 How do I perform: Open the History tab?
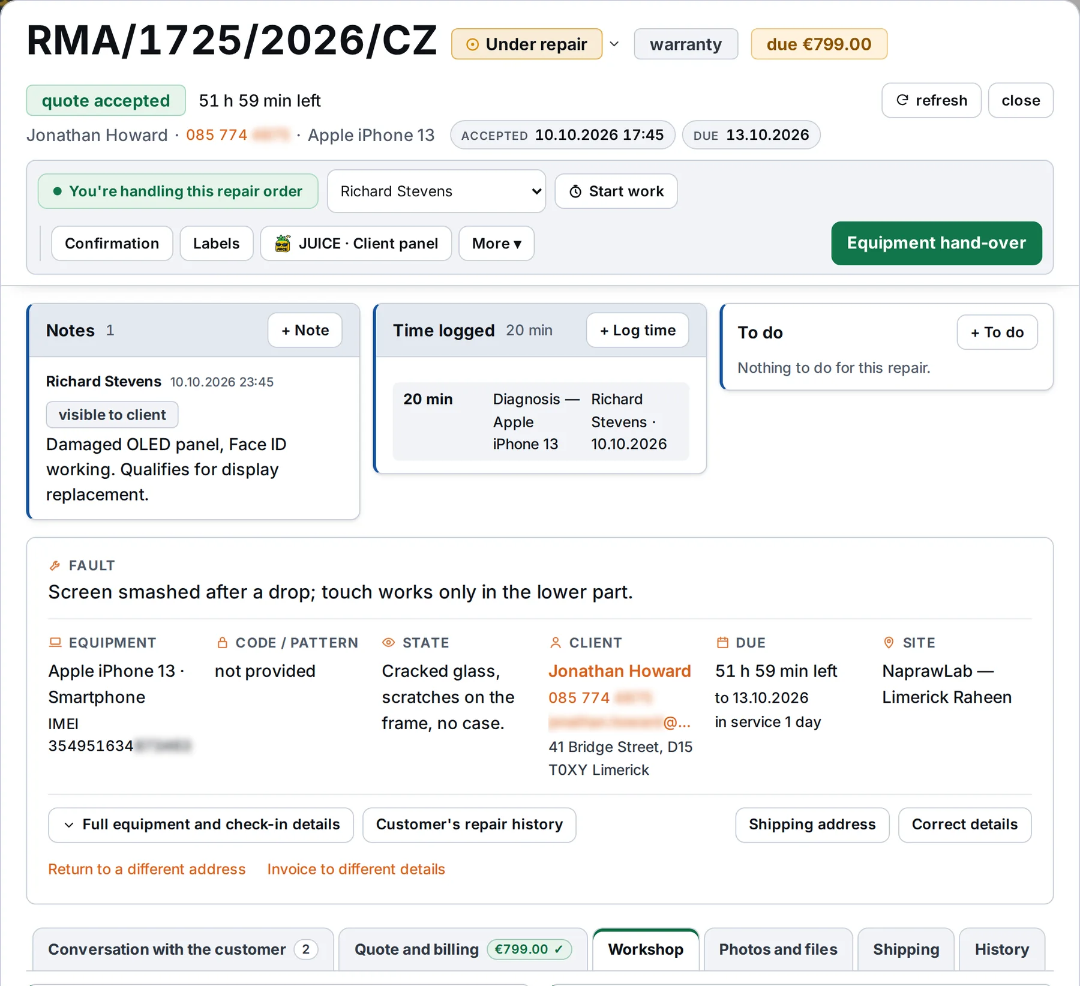[x=1002, y=949]
